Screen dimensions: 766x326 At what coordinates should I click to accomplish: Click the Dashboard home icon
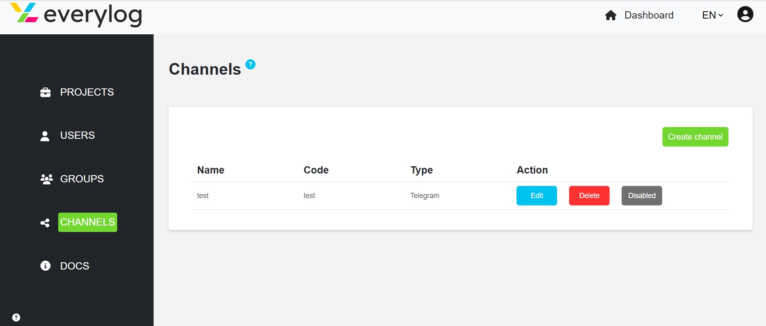point(611,15)
